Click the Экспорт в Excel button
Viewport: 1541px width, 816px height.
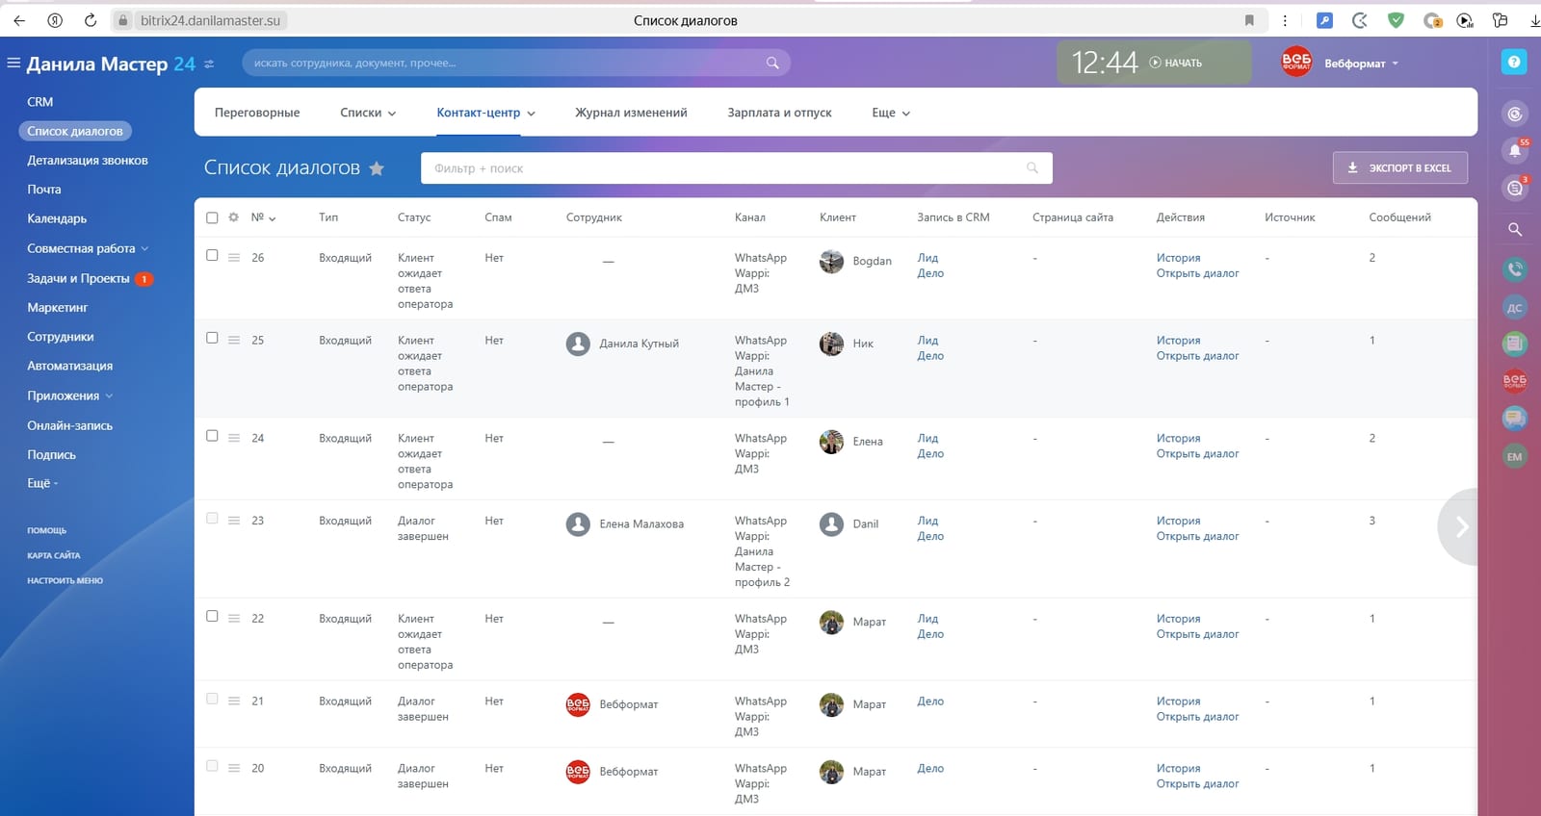coord(1400,167)
